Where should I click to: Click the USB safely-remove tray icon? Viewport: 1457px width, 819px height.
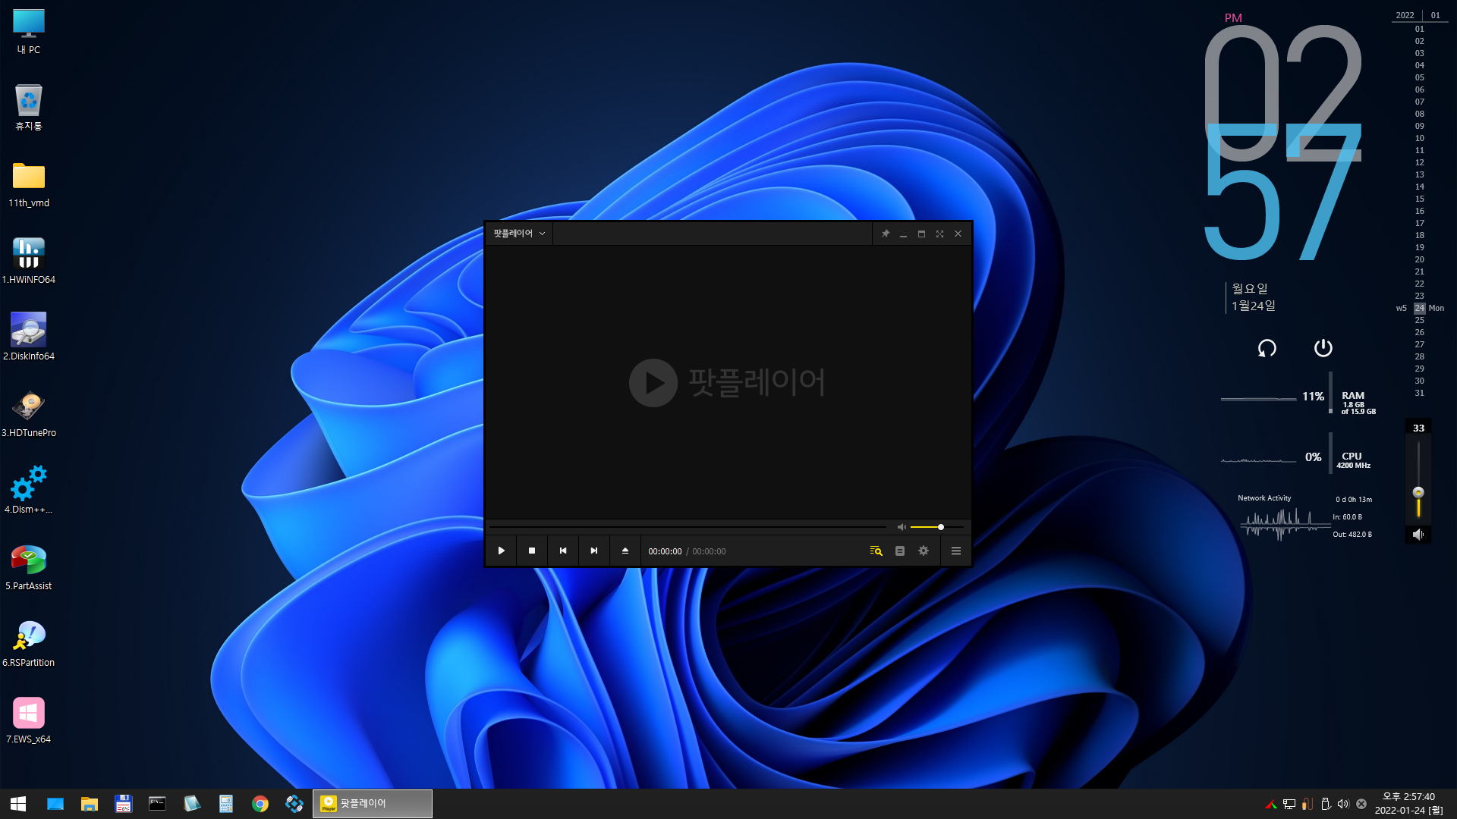click(1326, 804)
